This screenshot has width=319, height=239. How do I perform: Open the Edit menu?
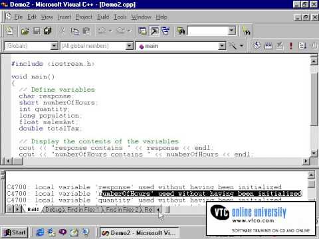click(32, 17)
